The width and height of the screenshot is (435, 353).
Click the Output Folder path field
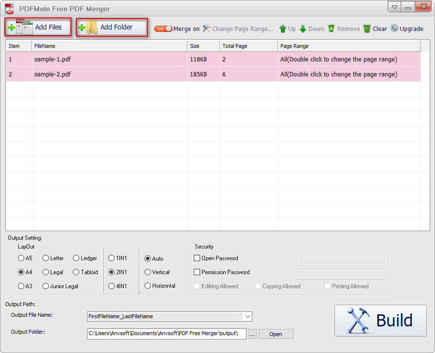point(166,334)
